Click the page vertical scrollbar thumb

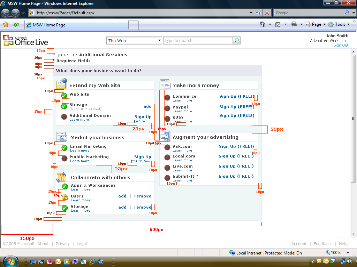(353, 118)
